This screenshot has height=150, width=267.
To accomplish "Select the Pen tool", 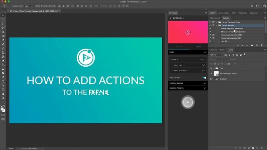I will click(x=3, y=77).
